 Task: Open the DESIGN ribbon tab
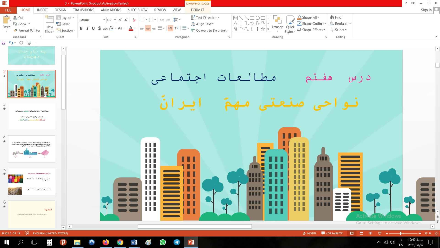point(60,10)
